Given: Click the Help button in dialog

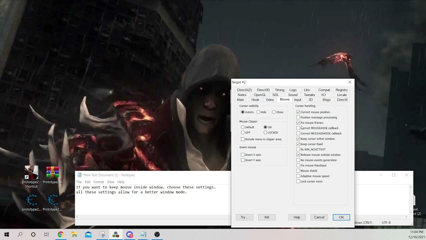Looking at the screenshot, I should [x=297, y=217].
